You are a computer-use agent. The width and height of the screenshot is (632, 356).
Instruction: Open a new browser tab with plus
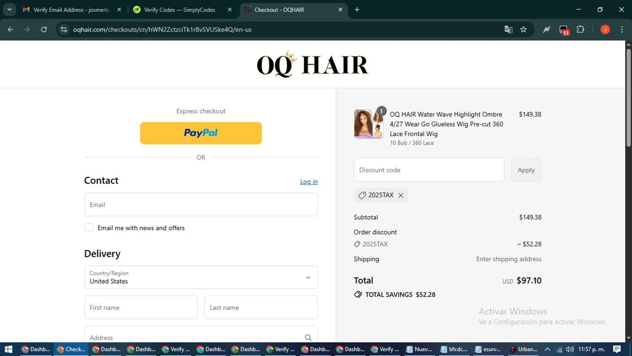[x=357, y=10]
